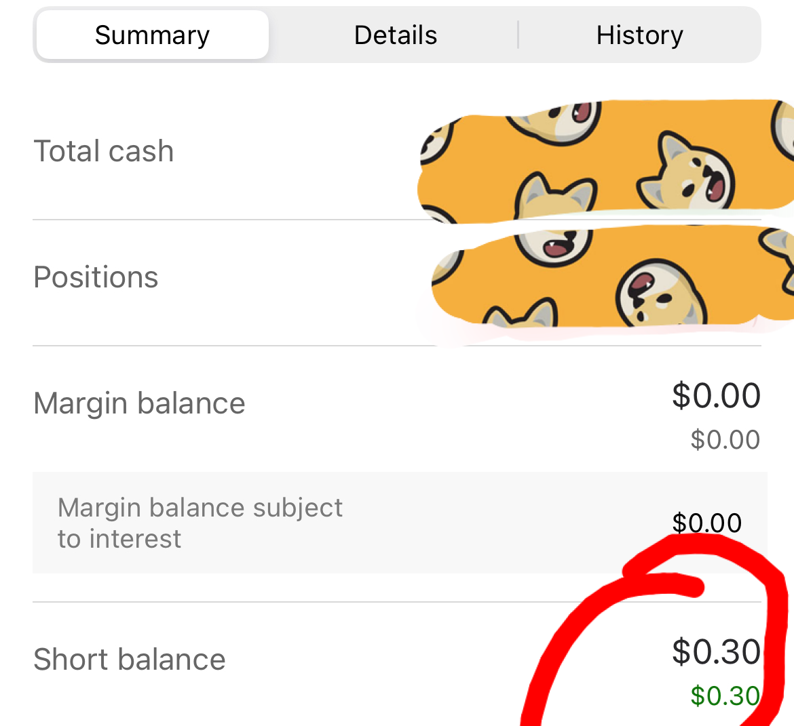794x726 pixels.
Task: Click the divider between Details and History
Action: tap(518, 35)
